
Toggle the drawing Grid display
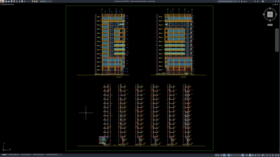click(222, 155)
